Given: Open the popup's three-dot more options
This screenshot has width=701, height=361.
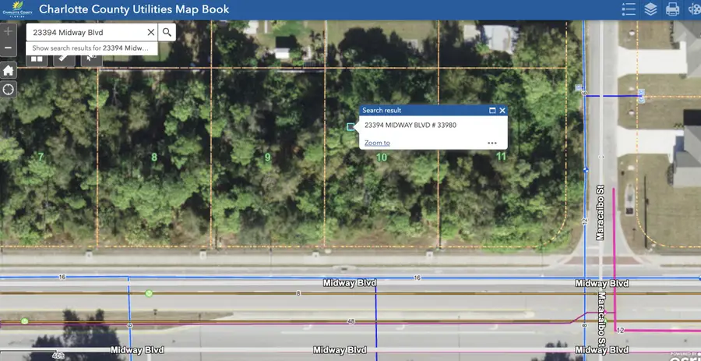Looking at the screenshot, I should pyautogui.click(x=492, y=143).
